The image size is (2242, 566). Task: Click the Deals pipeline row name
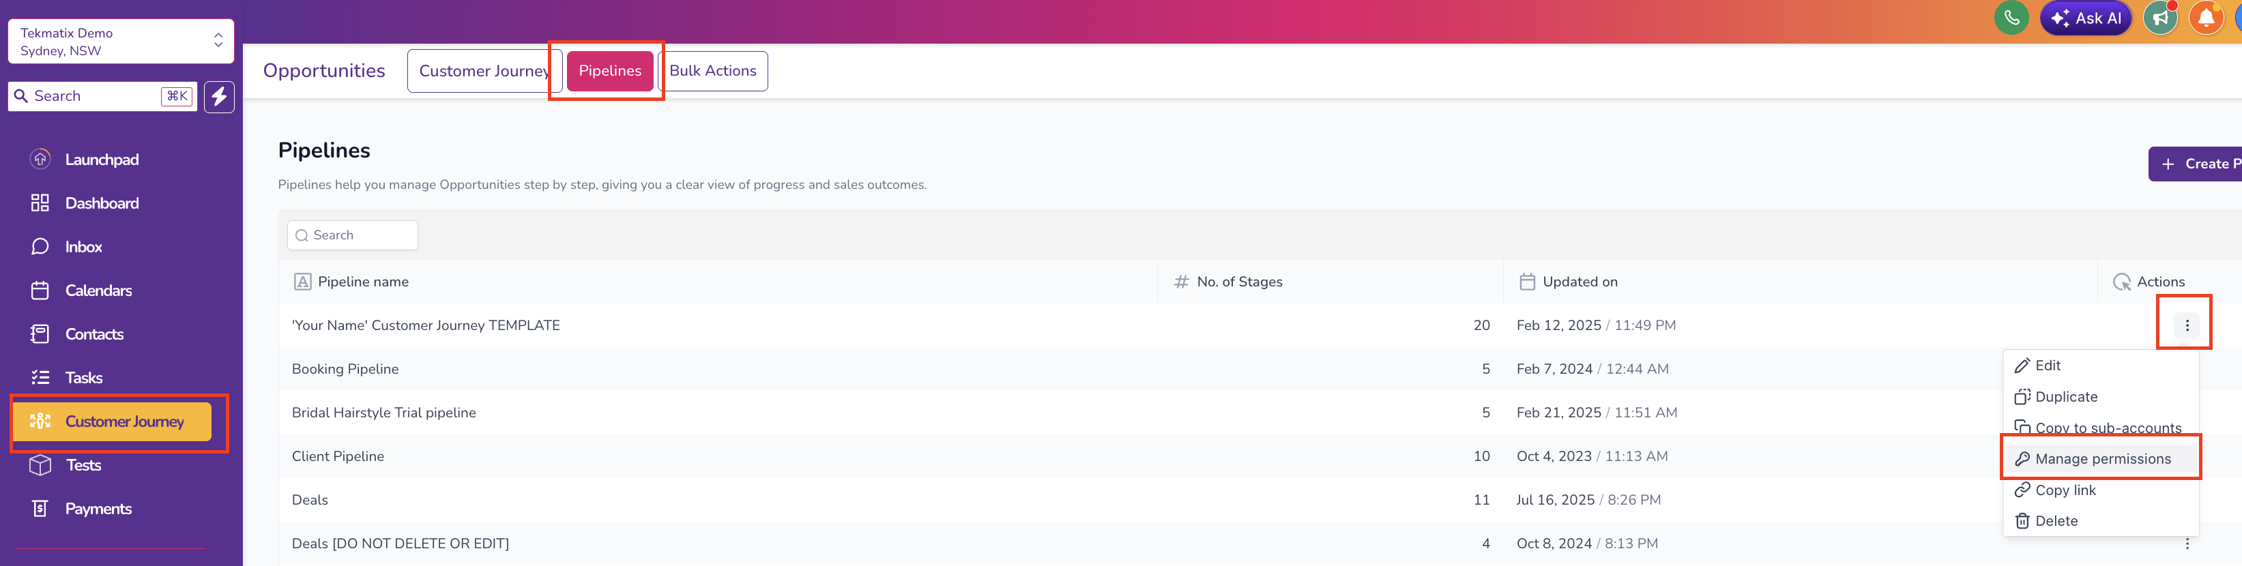pos(310,500)
